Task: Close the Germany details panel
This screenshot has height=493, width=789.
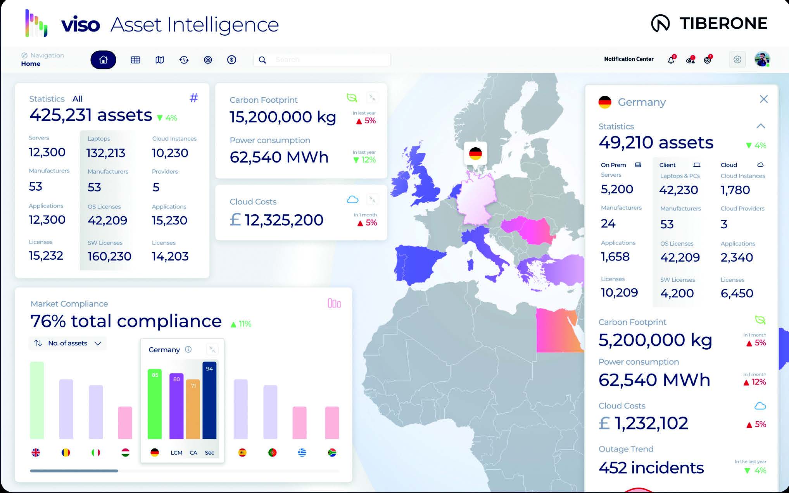Action: point(763,99)
